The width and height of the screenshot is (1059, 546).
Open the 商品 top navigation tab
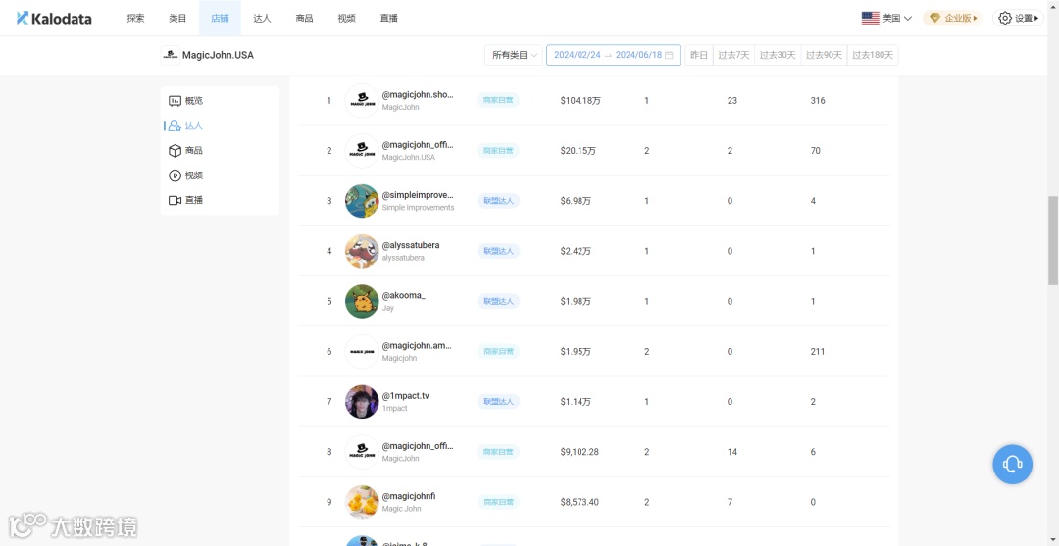pos(304,19)
